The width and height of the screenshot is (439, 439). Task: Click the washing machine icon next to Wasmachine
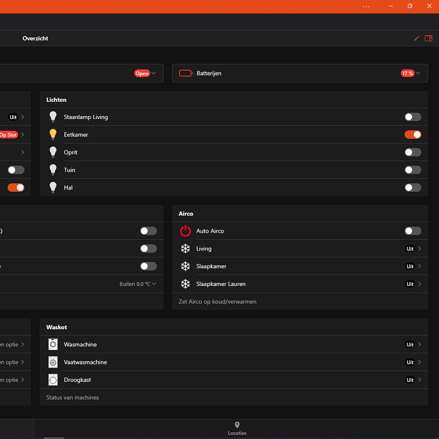tap(53, 344)
